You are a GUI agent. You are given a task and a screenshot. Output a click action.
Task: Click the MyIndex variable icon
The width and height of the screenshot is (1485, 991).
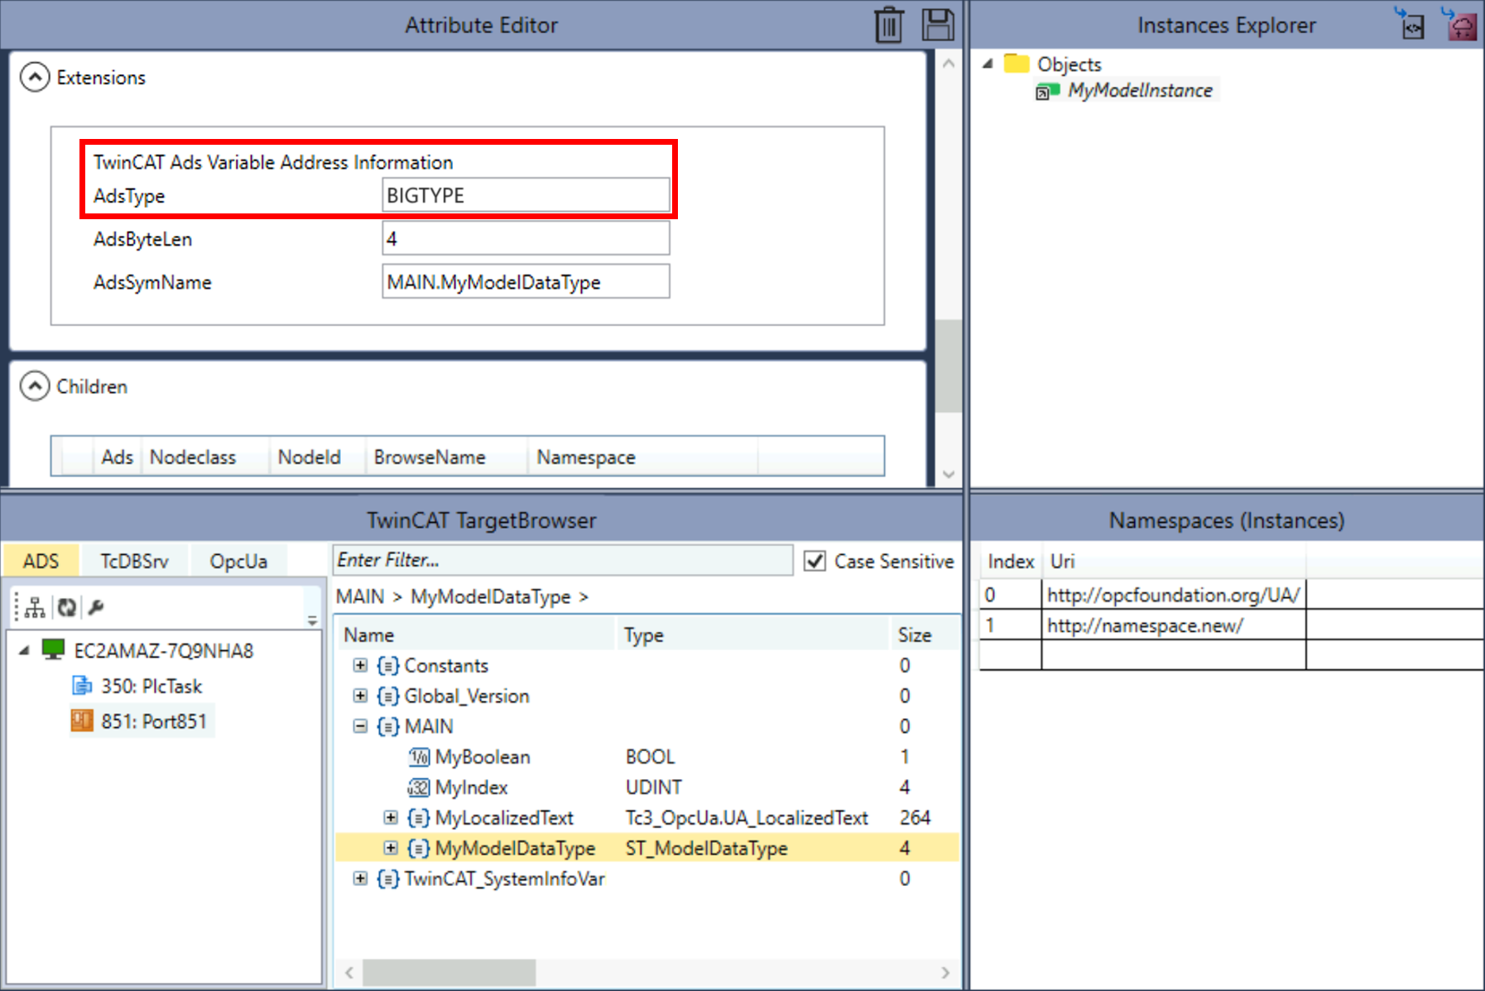[419, 787]
